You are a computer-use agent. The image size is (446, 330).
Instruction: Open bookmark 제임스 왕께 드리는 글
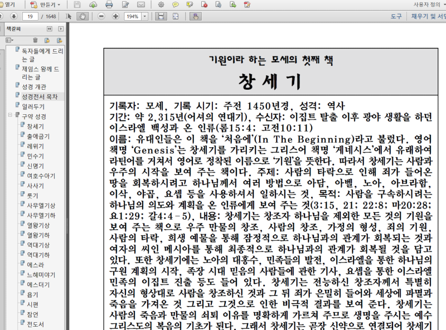pos(41,73)
